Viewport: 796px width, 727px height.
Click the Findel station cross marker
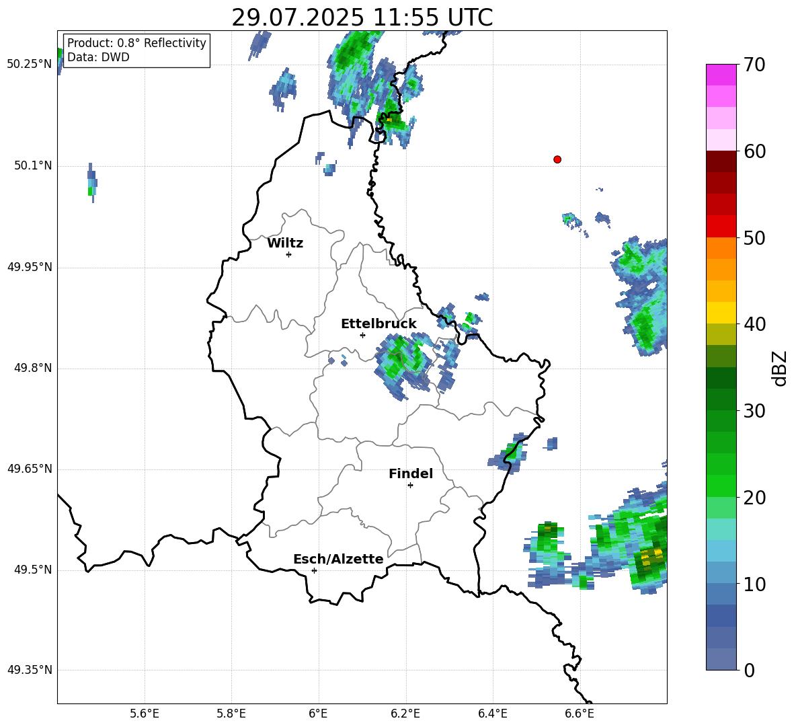click(x=410, y=486)
